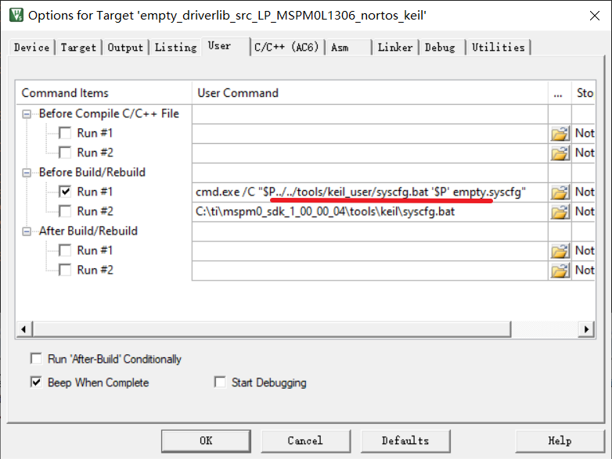612x459 pixels.
Task: Edit the cmd.exe syscfg.bat command field
Action: (x=370, y=192)
